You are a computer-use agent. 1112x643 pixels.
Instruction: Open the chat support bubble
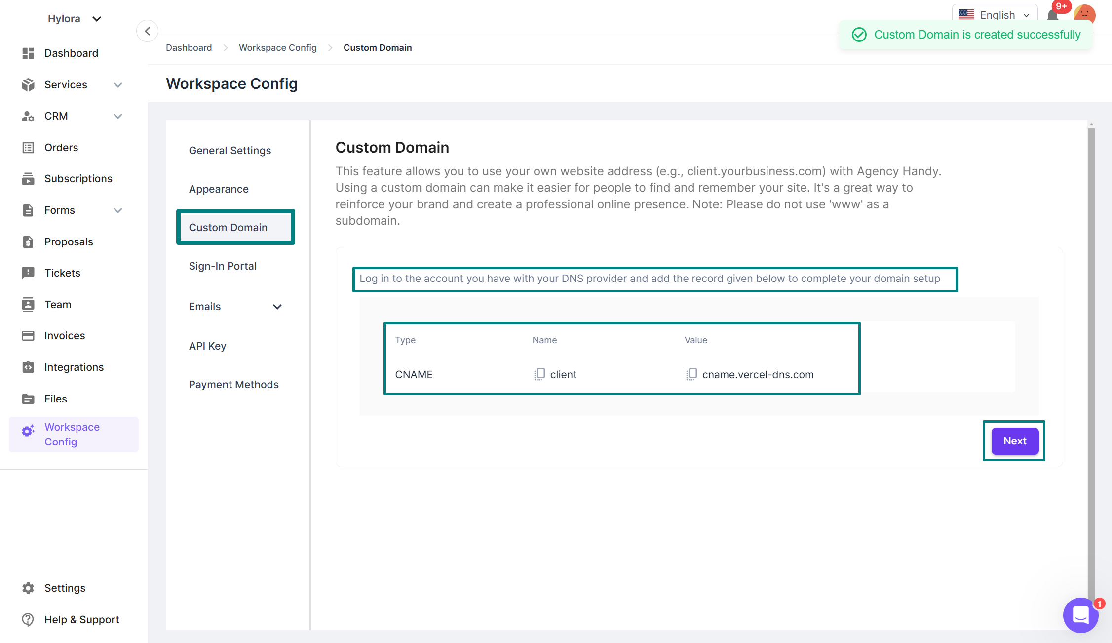point(1080,615)
